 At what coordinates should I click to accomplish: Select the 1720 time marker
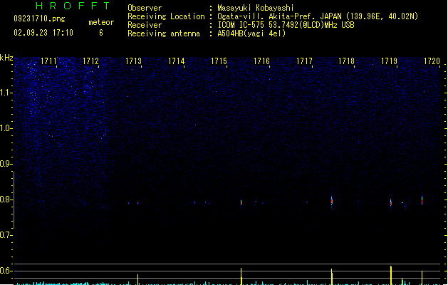tap(432, 61)
